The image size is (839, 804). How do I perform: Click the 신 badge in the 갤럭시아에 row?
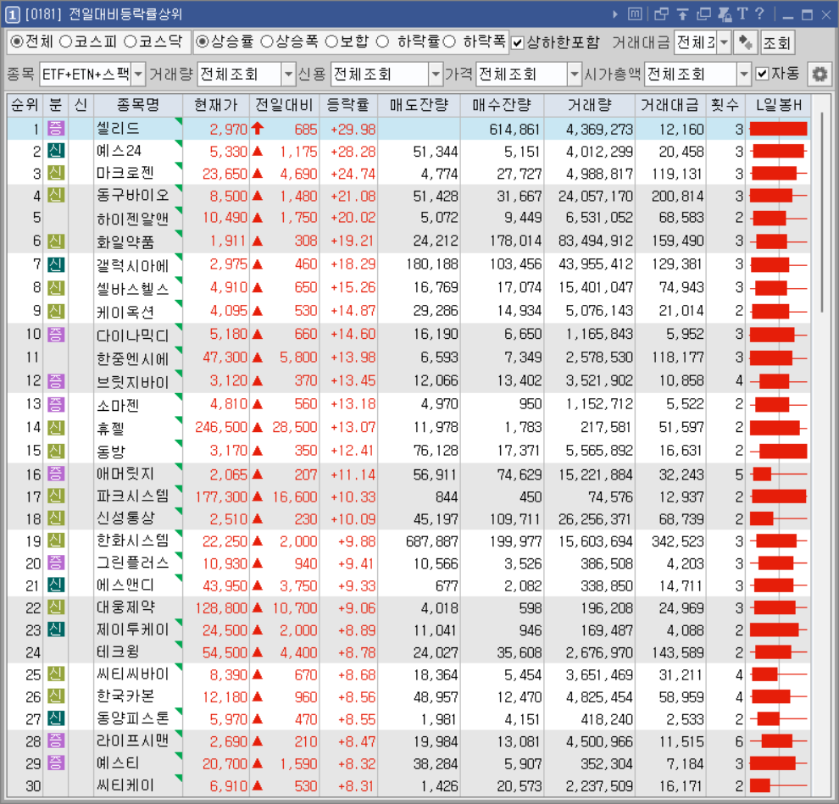(56, 264)
